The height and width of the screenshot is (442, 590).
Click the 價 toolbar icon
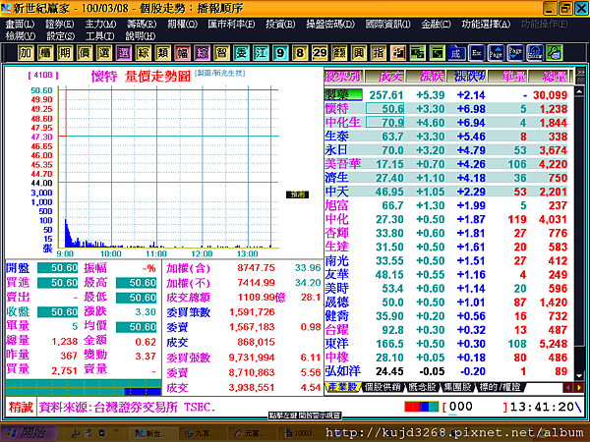85,53
